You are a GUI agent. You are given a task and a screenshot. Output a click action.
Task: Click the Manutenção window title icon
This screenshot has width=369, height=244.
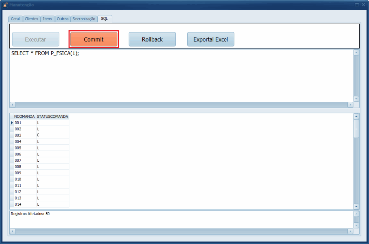tap(5, 5)
